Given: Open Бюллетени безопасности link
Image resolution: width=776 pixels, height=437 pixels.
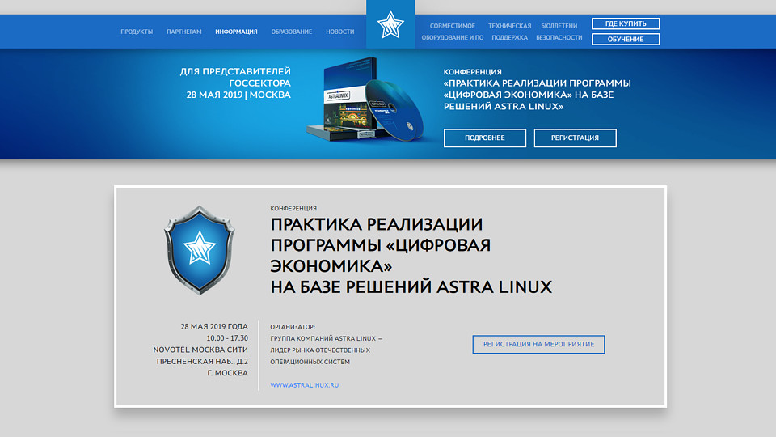Looking at the screenshot, I should pos(559,32).
